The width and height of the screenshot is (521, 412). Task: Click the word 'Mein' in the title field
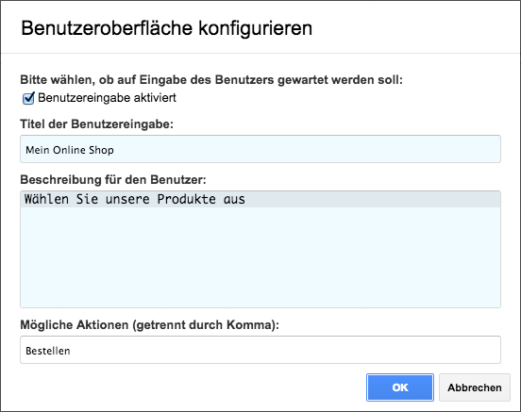click(38, 150)
